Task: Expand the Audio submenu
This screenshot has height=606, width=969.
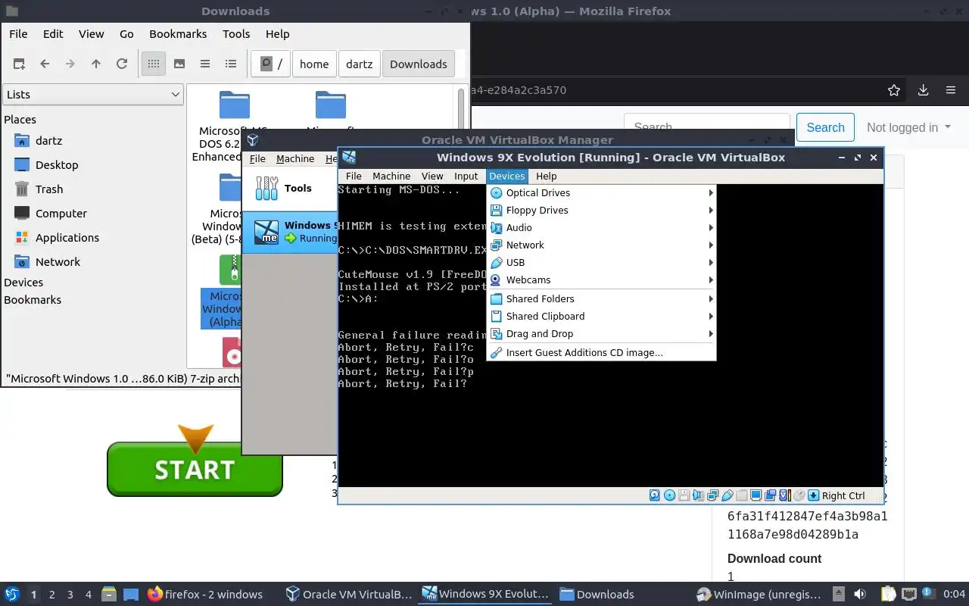Action: point(601,228)
